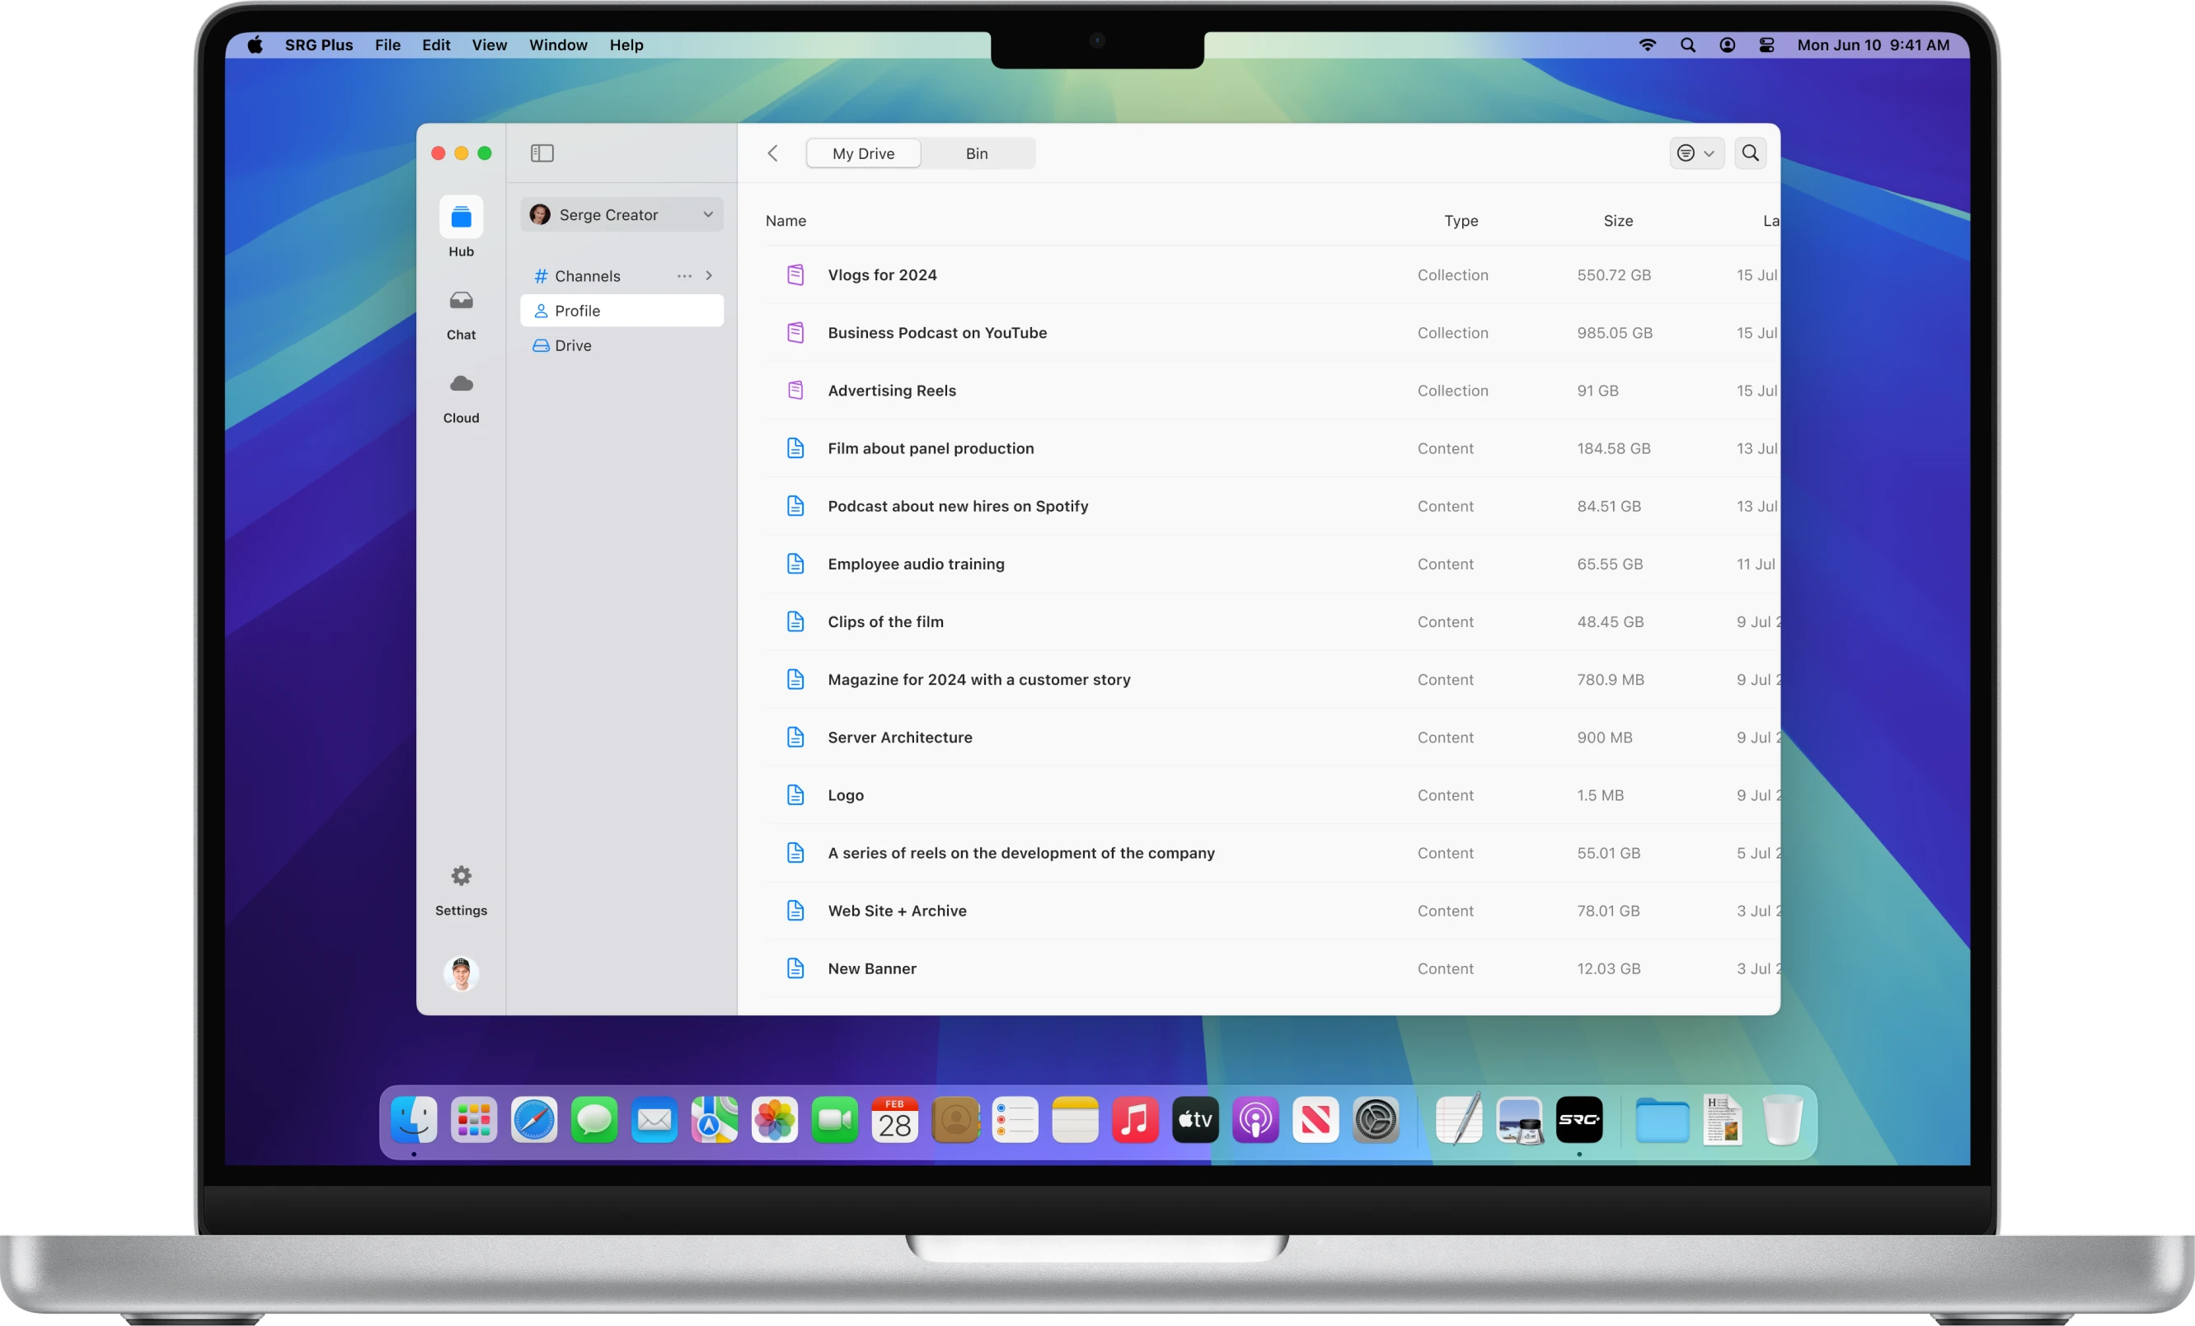
Task: Select Channels in the sidebar list
Action: (587, 276)
